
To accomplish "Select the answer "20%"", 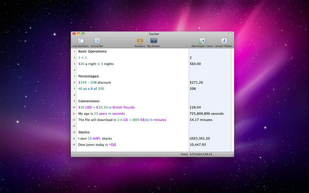I will click(x=193, y=89).
